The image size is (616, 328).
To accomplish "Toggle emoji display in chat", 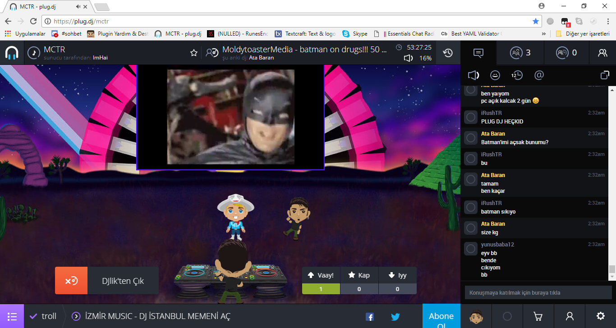I will pyautogui.click(x=495, y=75).
